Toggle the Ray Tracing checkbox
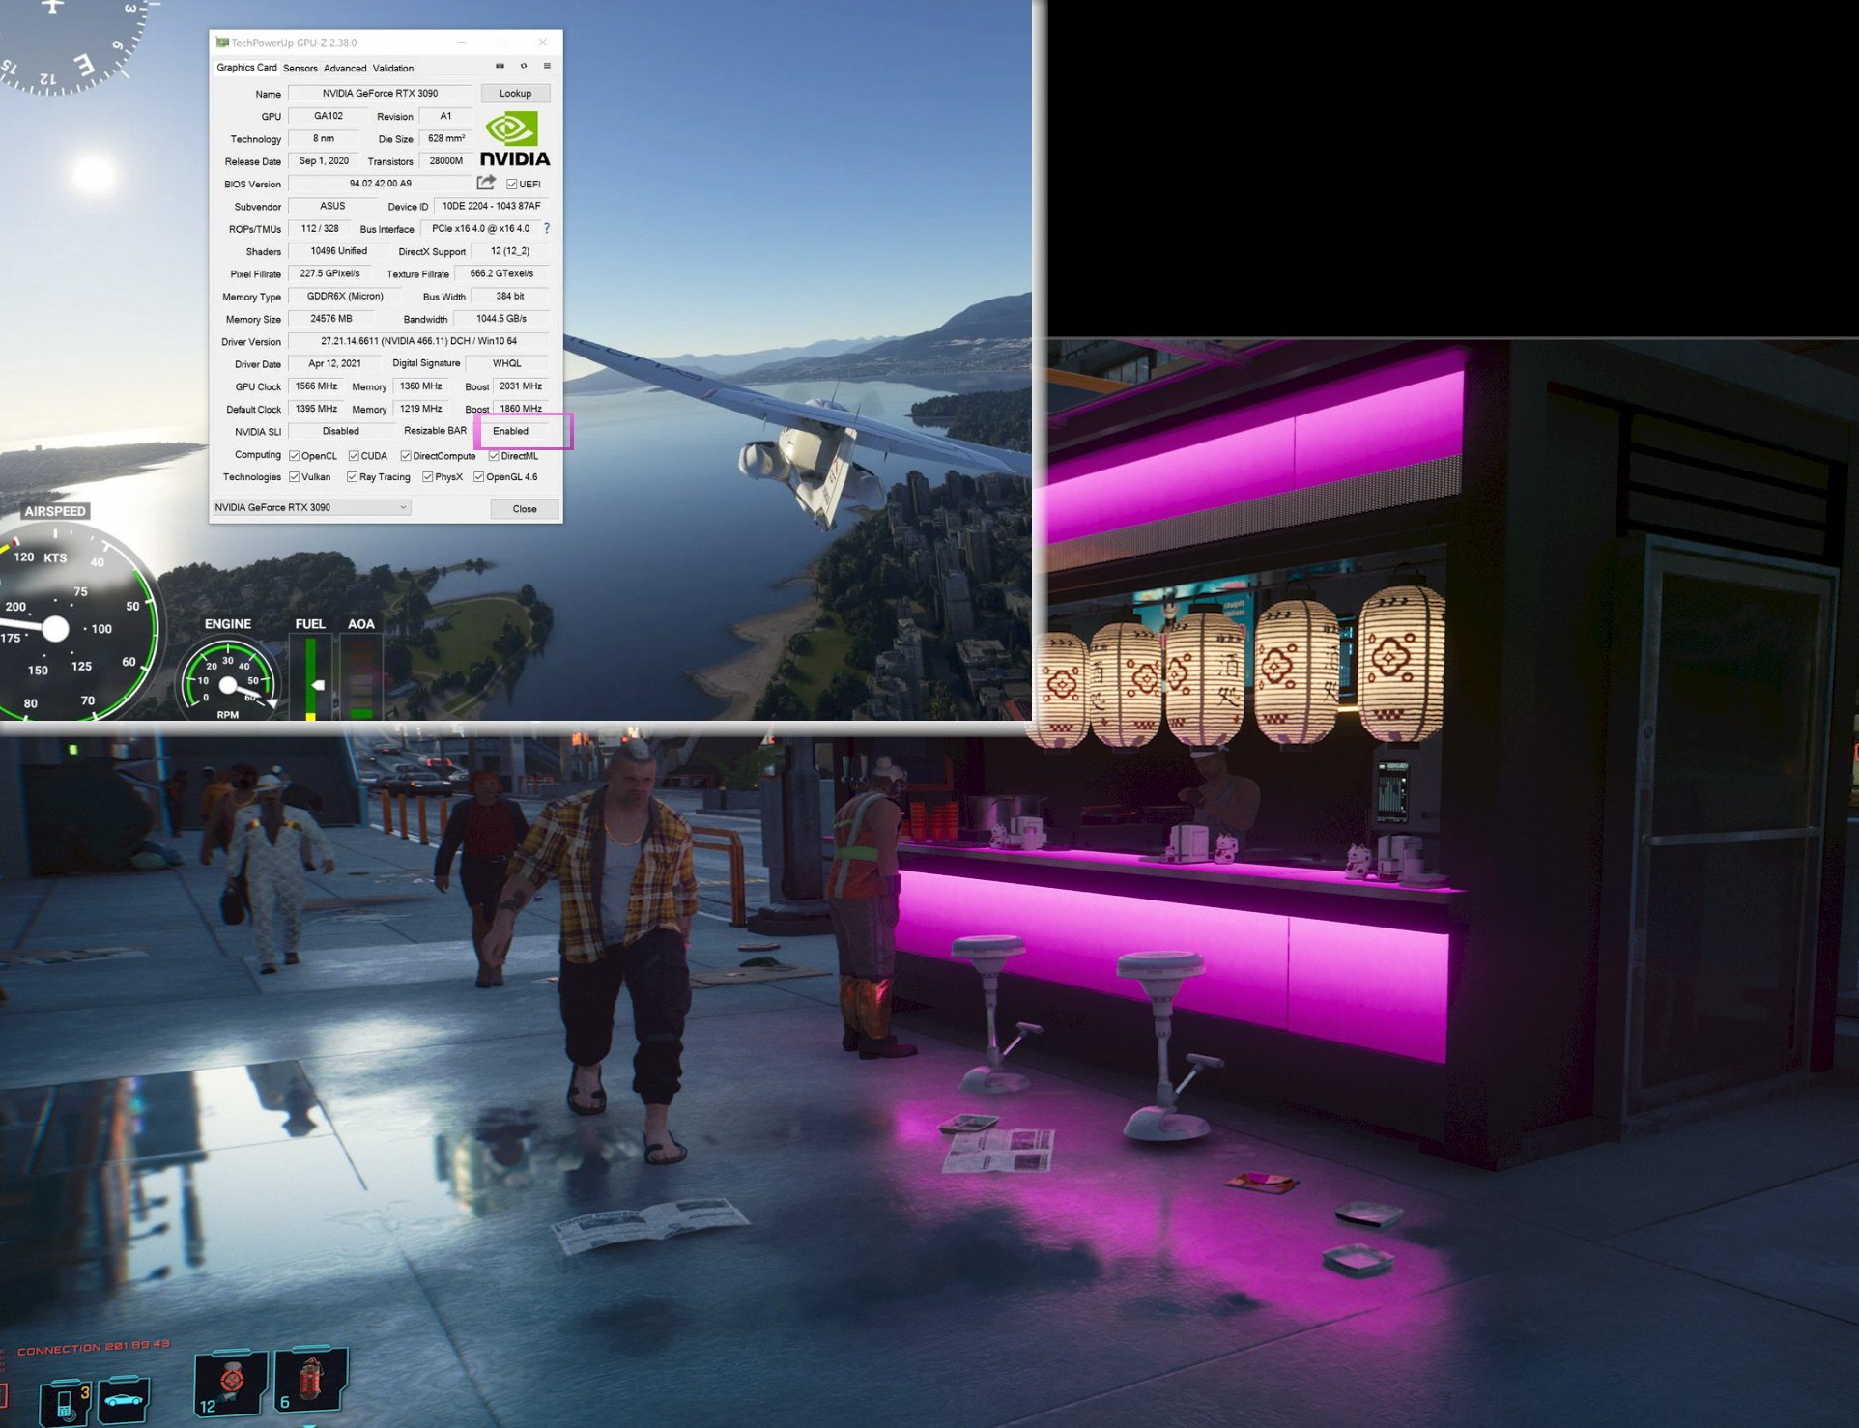The width and height of the screenshot is (1859, 1428). 353,477
